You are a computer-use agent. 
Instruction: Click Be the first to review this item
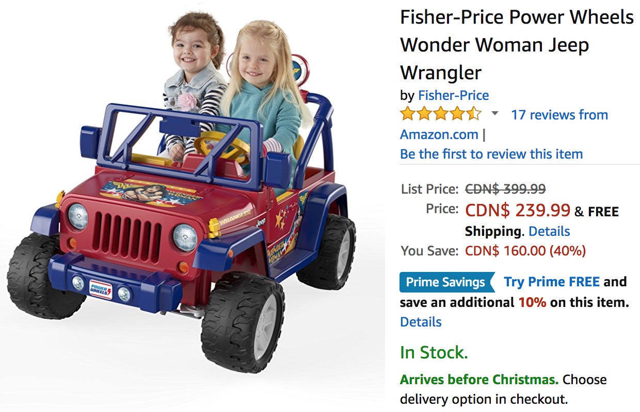(x=491, y=154)
